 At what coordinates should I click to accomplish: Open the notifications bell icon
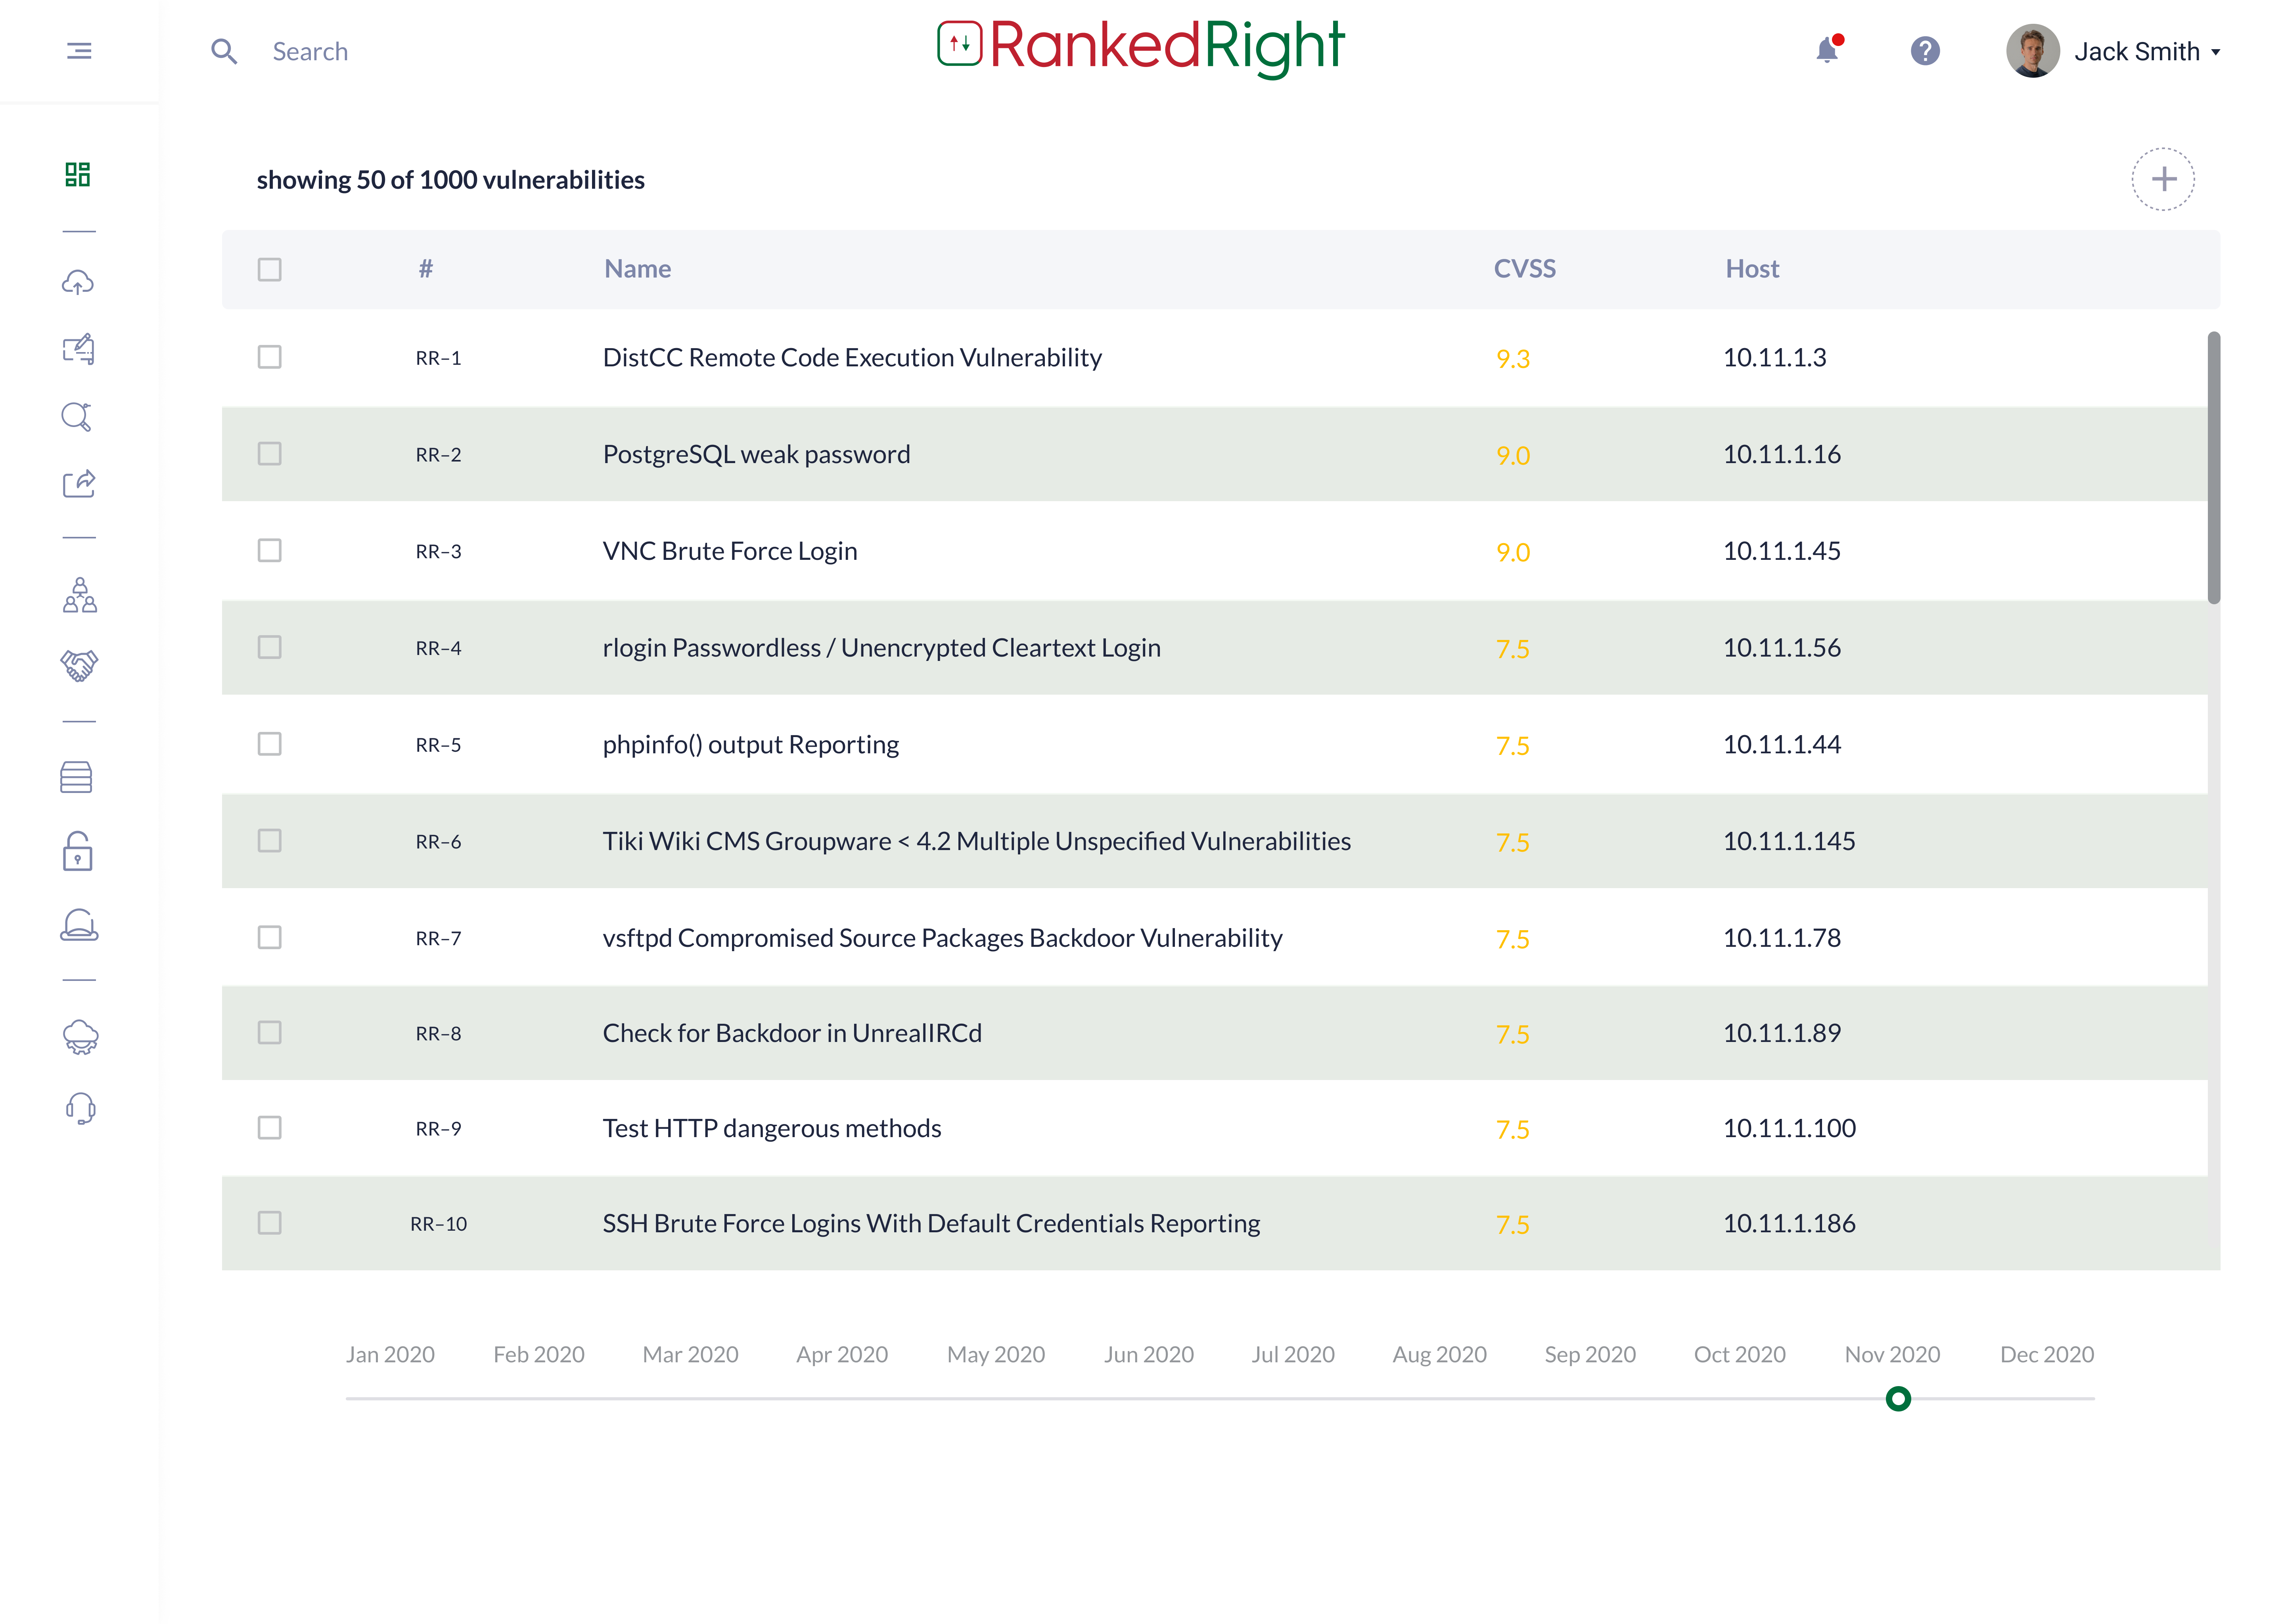[x=1827, y=50]
